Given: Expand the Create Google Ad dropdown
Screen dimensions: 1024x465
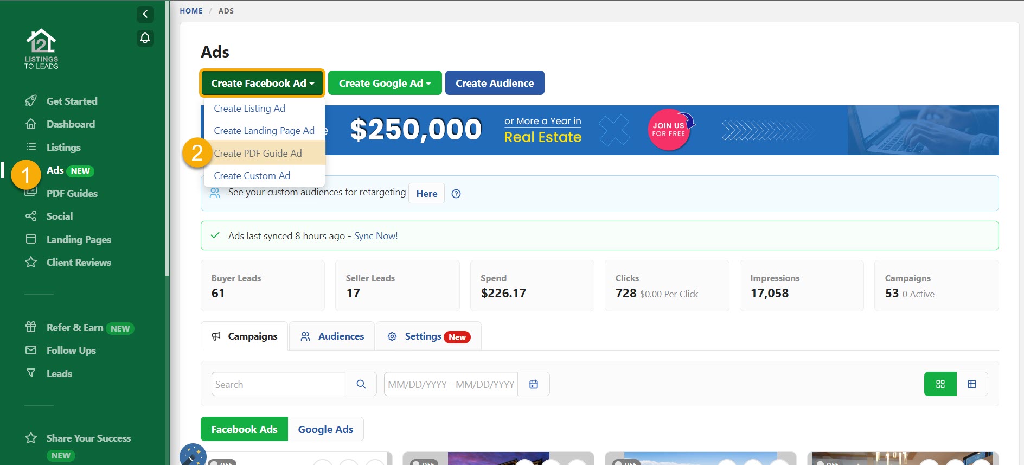Looking at the screenshot, I should click(385, 83).
